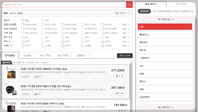The height and width of the screenshot is (112, 198).
Task: Collapse the PC 주변기기 section
Action: tap(166, 107)
